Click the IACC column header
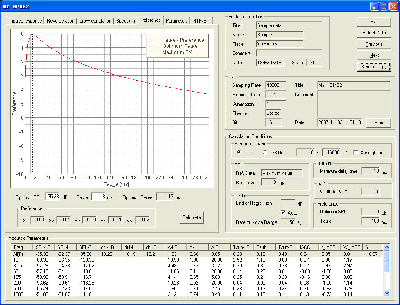Image resolution: width=400 pixels, height=305 pixels. coord(308,247)
